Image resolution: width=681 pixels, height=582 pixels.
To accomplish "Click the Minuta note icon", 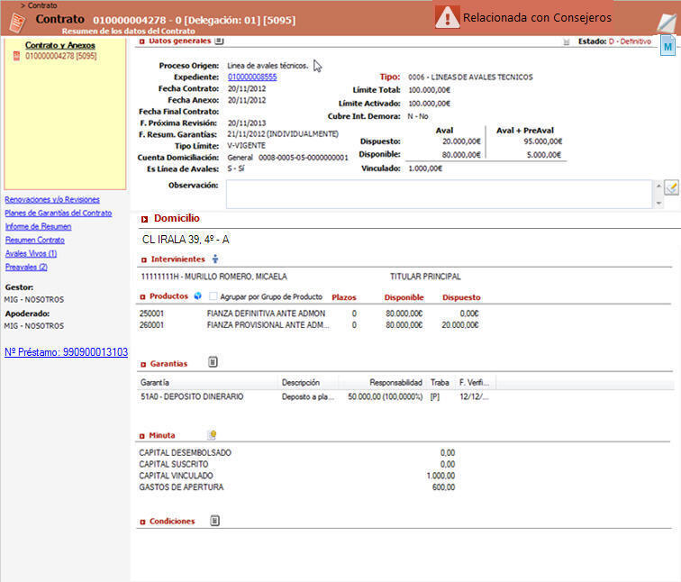I will (x=213, y=434).
